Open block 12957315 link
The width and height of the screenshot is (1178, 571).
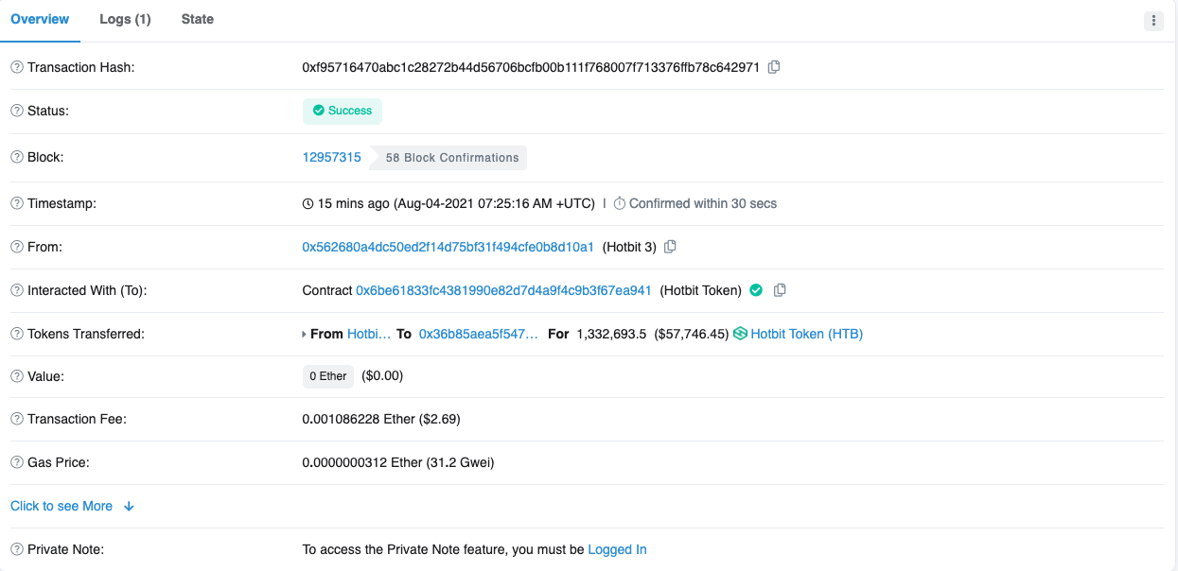[331, 157]
